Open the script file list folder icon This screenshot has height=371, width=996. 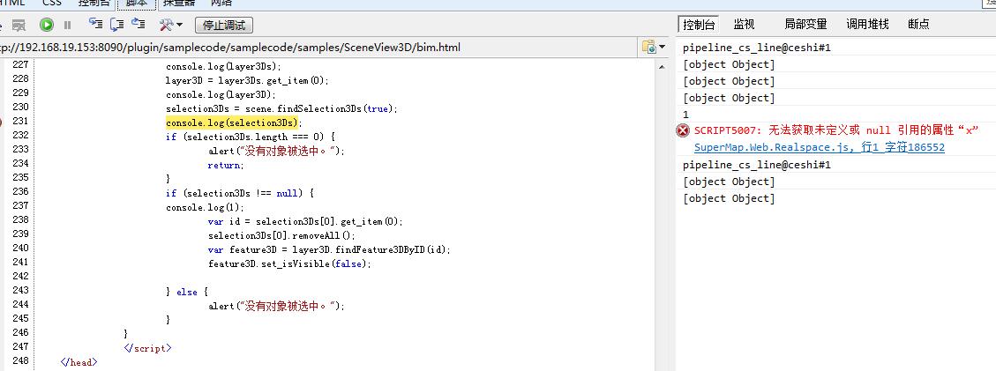click(648, 47)
